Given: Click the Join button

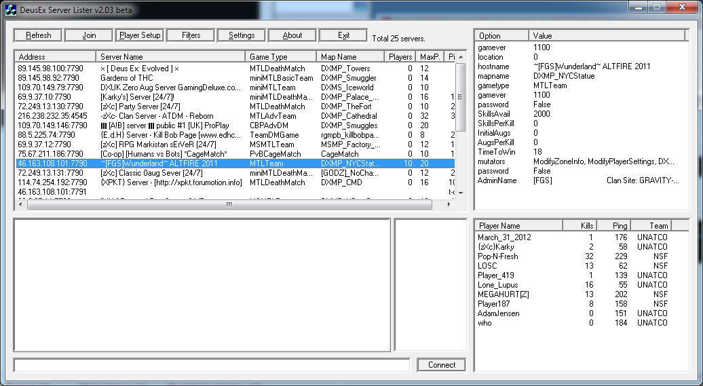Looking at the screenshot, I should tap(89, 35).
